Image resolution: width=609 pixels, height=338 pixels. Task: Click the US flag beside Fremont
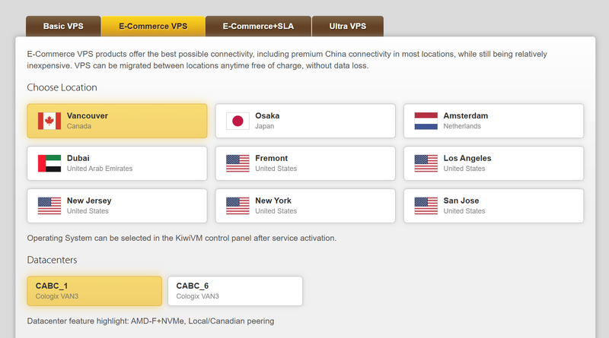point(238,163)
